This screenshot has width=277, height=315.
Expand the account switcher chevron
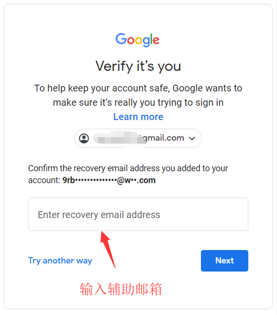click(x=192, y=138)
